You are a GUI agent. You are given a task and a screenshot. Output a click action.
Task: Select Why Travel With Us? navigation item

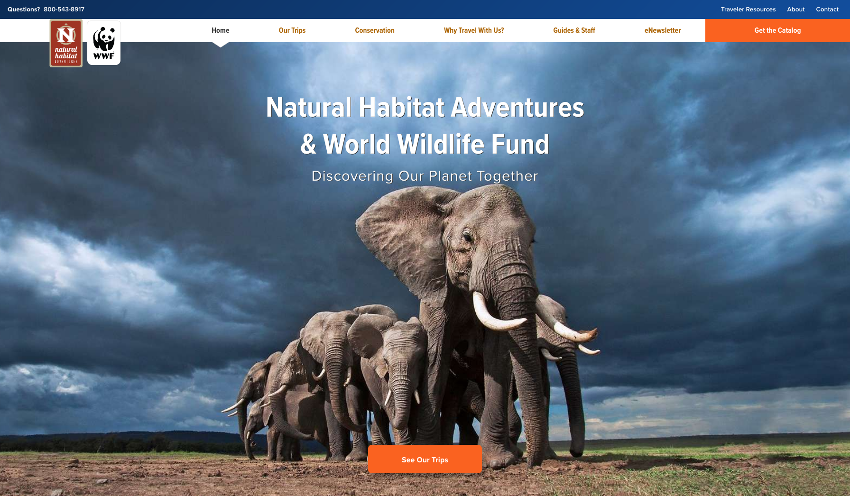(474, 30)
